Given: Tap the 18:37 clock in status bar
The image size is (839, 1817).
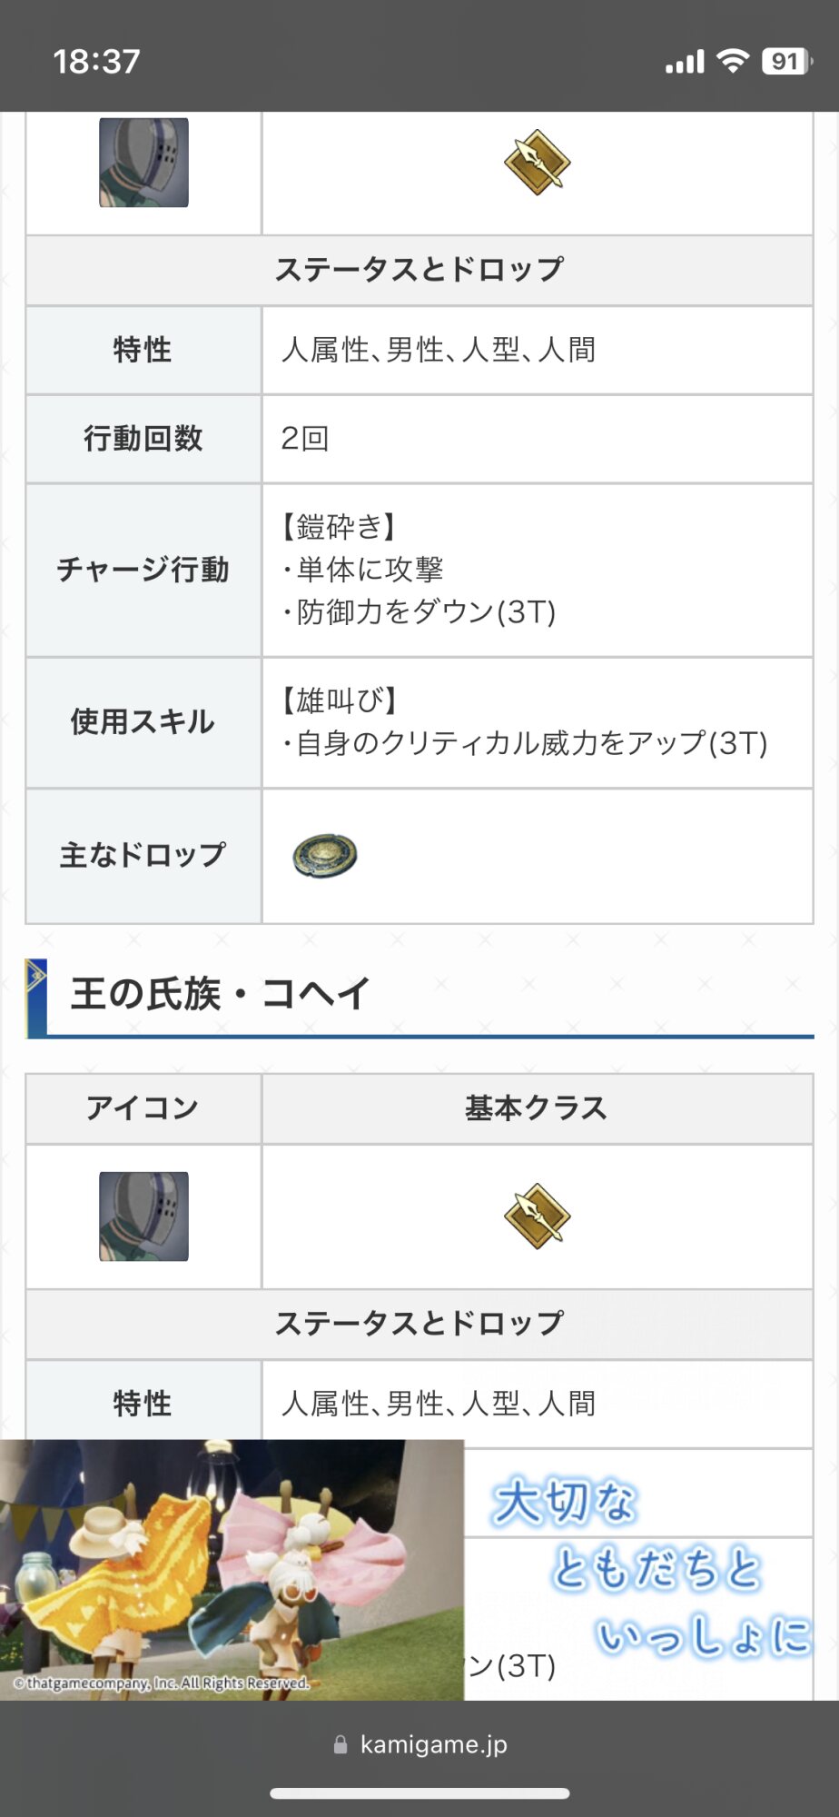Looking at the screenshot, I should click(97, 62).
